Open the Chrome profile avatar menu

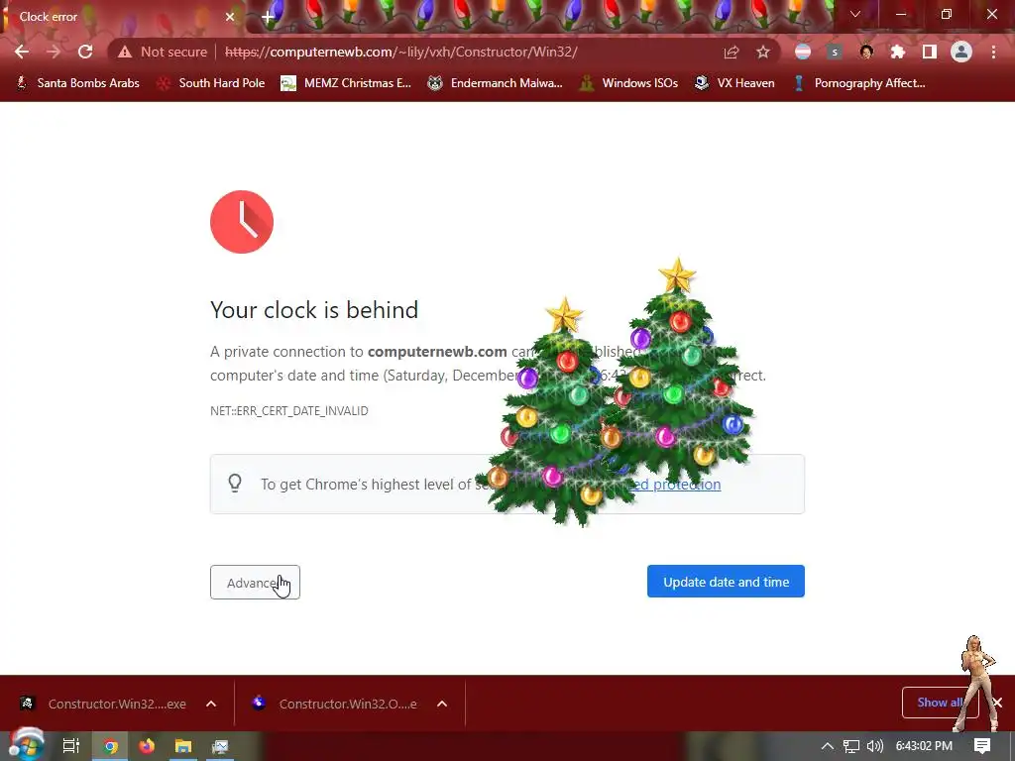pyautogui.click(x=961, y=52)
